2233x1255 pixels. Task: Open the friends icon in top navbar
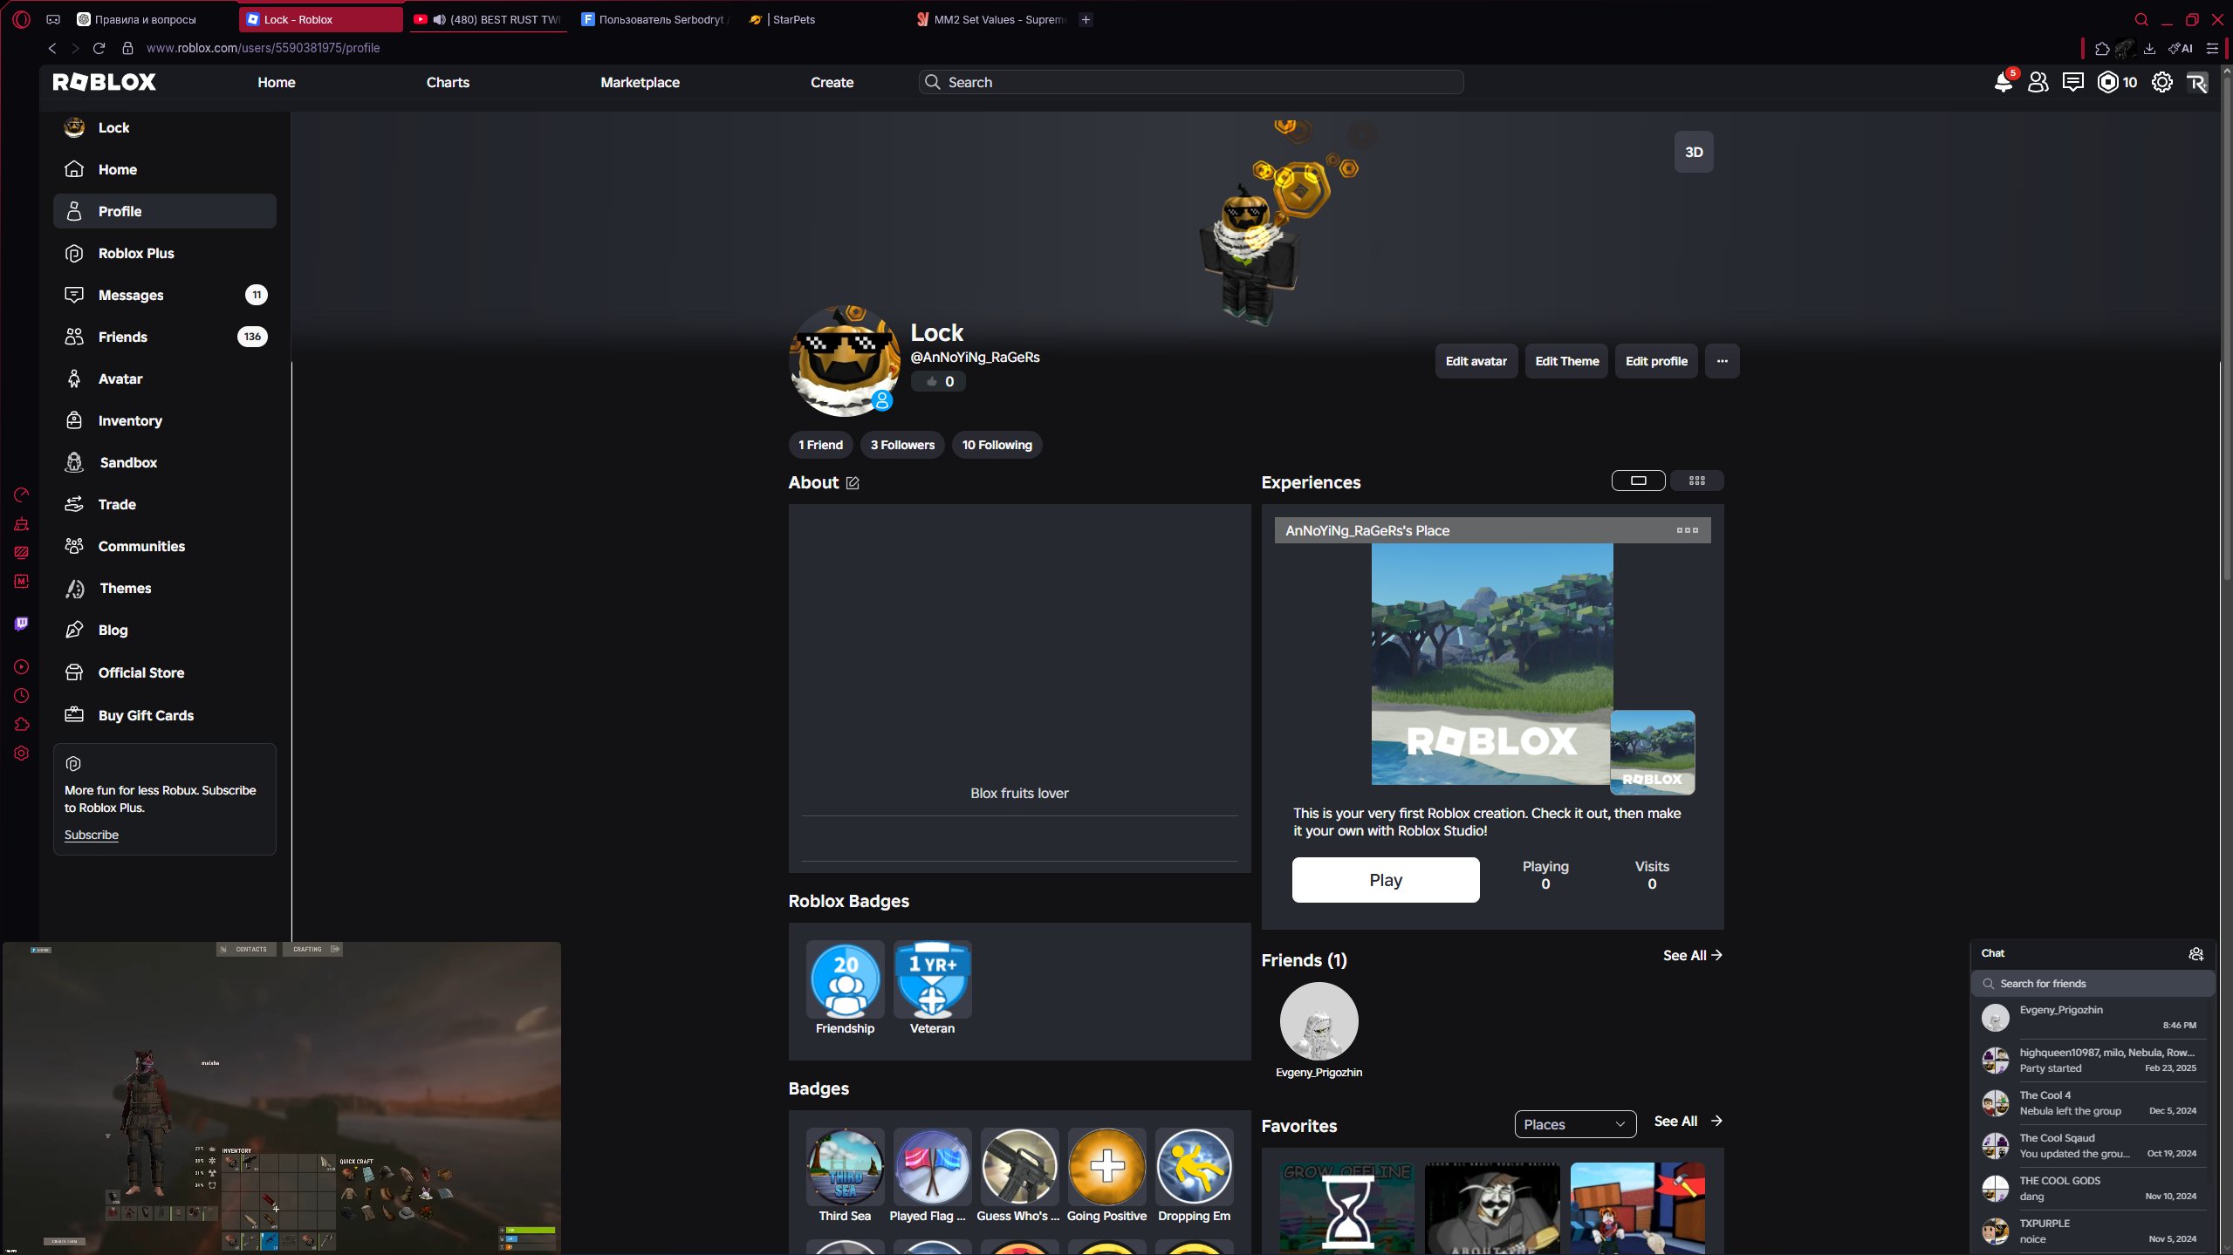point(2038,82)
